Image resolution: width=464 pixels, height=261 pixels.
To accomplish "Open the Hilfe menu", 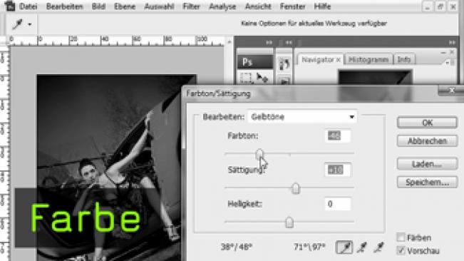I will click(x=322, y=6).
